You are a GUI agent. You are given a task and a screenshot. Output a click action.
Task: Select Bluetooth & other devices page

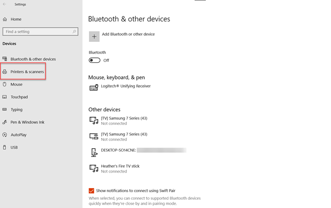[x=33, y=59]
